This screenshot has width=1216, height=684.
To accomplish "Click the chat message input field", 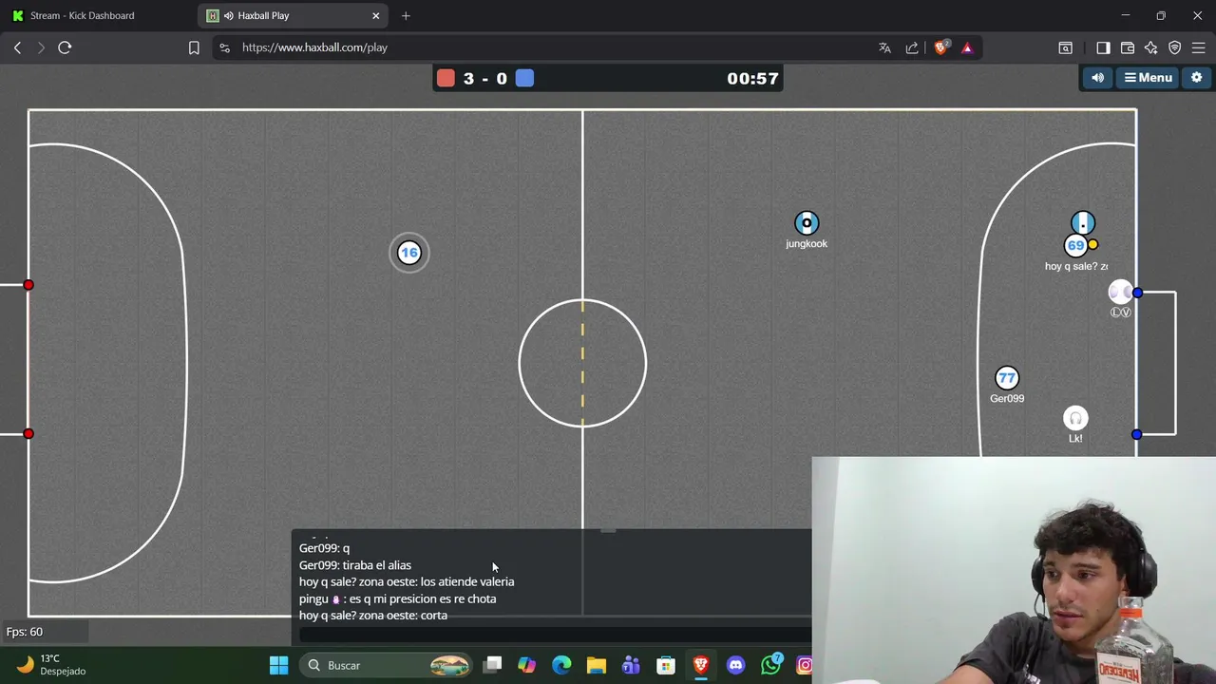I will click(555, 635).
